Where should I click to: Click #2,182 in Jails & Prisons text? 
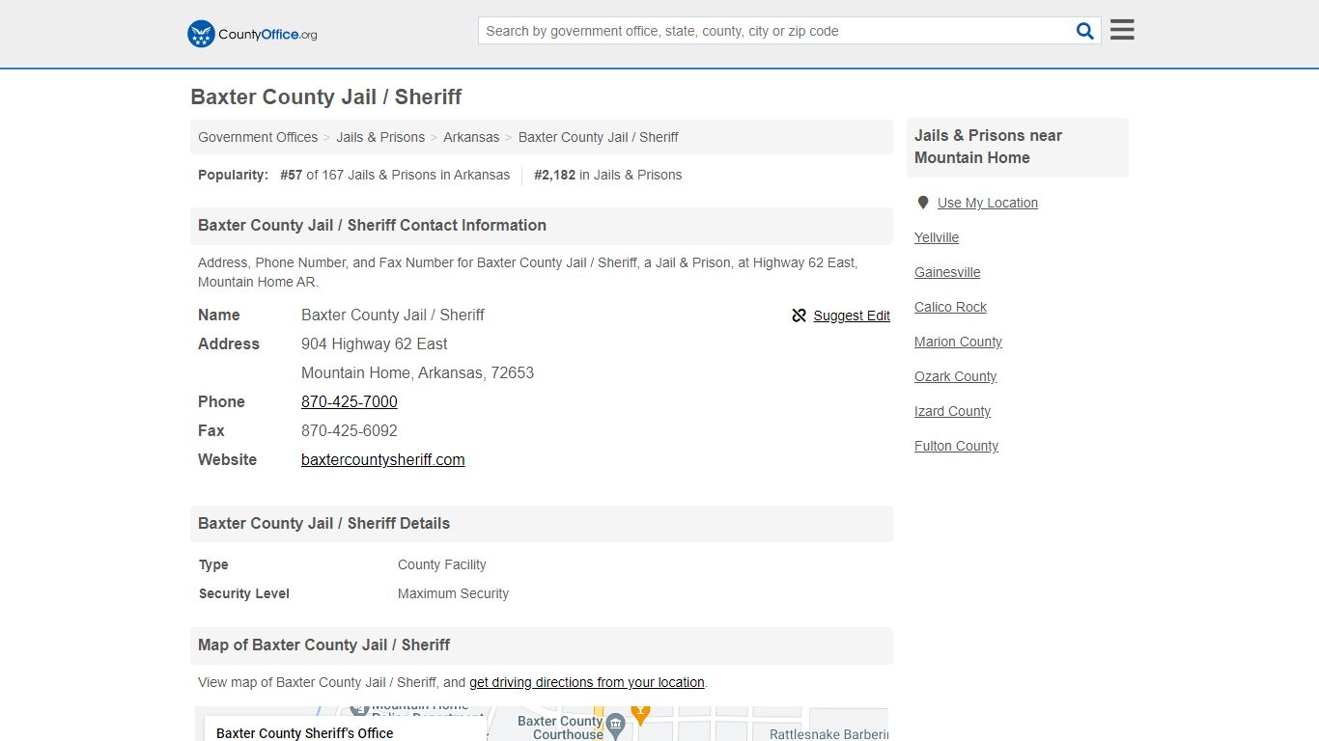(x=607, y=175)
